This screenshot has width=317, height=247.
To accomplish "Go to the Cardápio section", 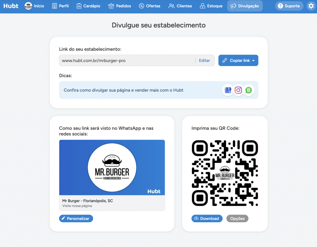I will point(88,6).
